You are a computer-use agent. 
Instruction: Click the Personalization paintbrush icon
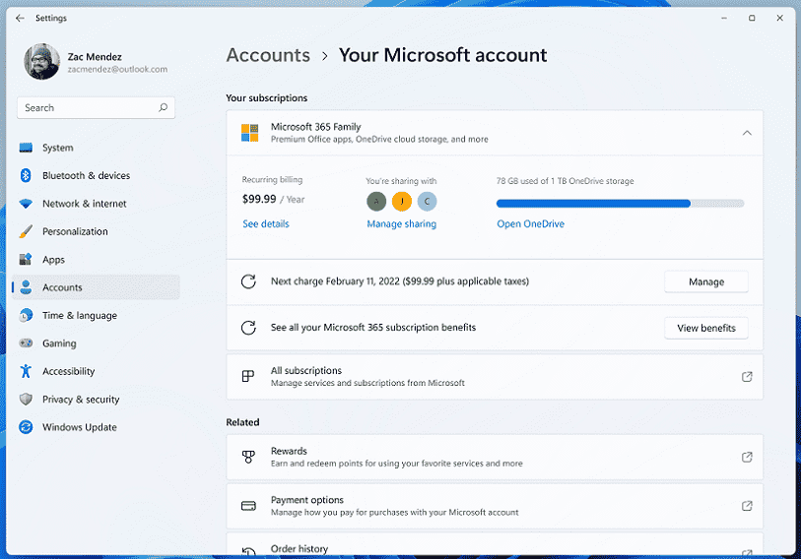tap(26, 231)
